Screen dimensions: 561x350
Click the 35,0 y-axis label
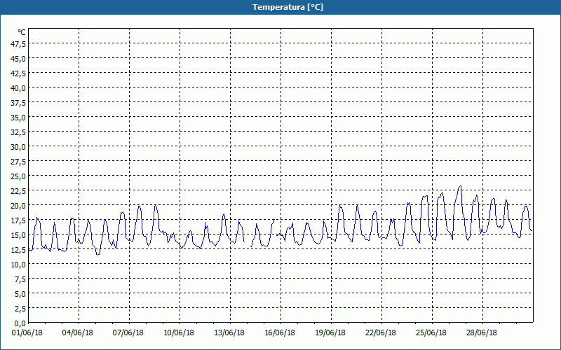18,118
